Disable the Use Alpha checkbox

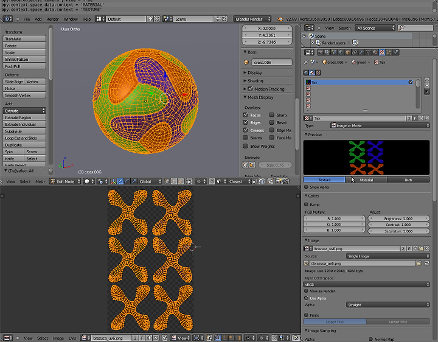pos(306,298)
